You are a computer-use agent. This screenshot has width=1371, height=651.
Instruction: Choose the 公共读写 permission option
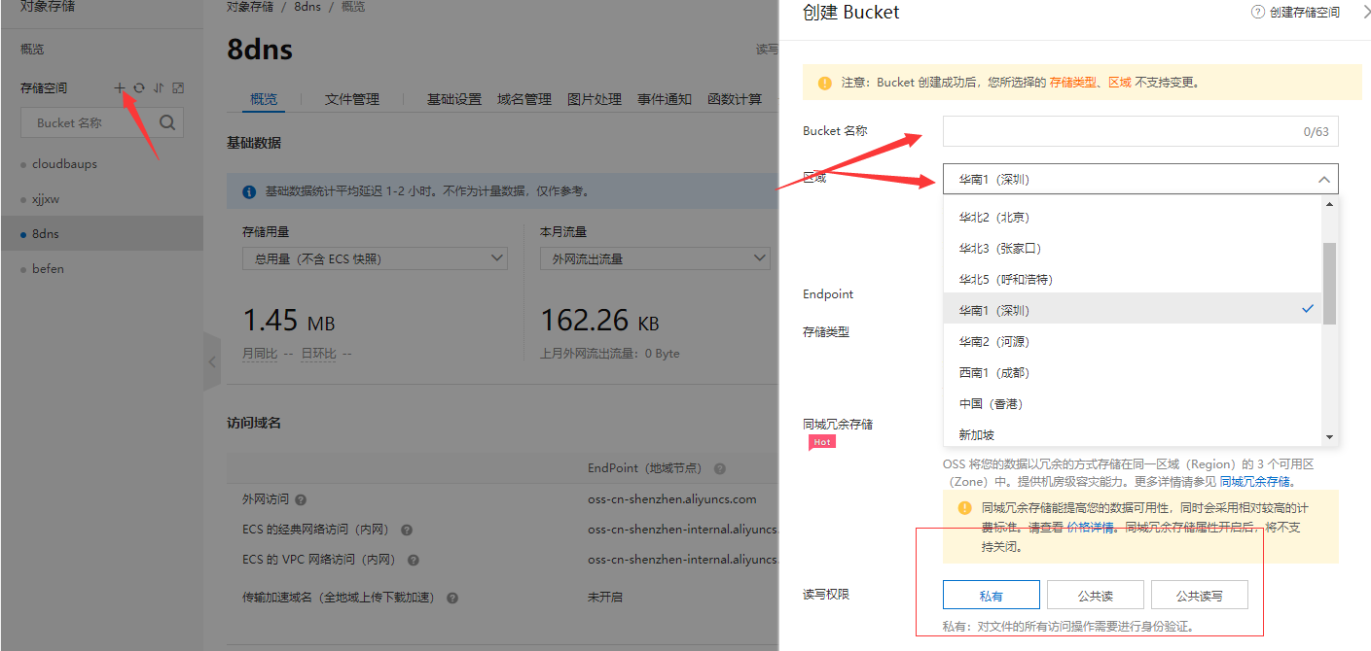1199,595
